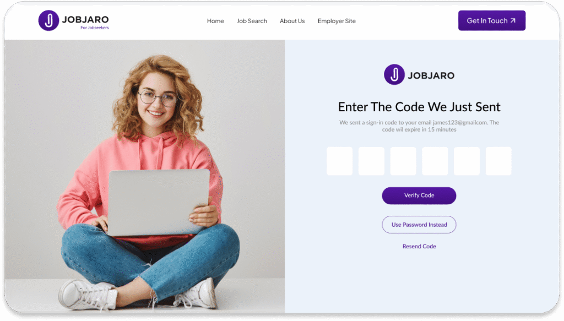Screen dimensions: 564x321
Task: Focus the second code digit box
Action: click(371, 161)
